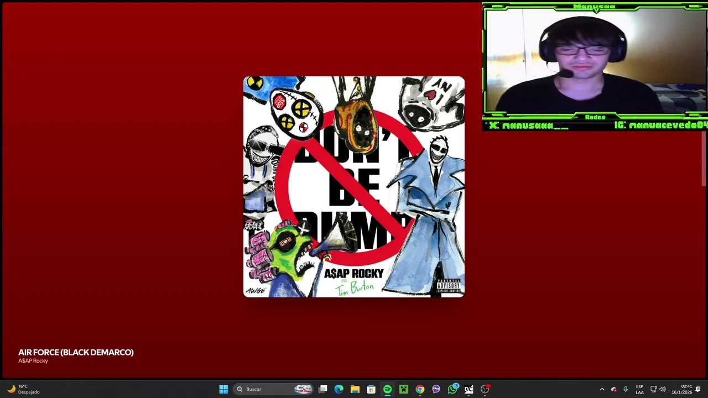This screenshot has height=398, width=708.
Task: Open the weather widget showing 16°C Despejado
Action: (x=23, y=389)
